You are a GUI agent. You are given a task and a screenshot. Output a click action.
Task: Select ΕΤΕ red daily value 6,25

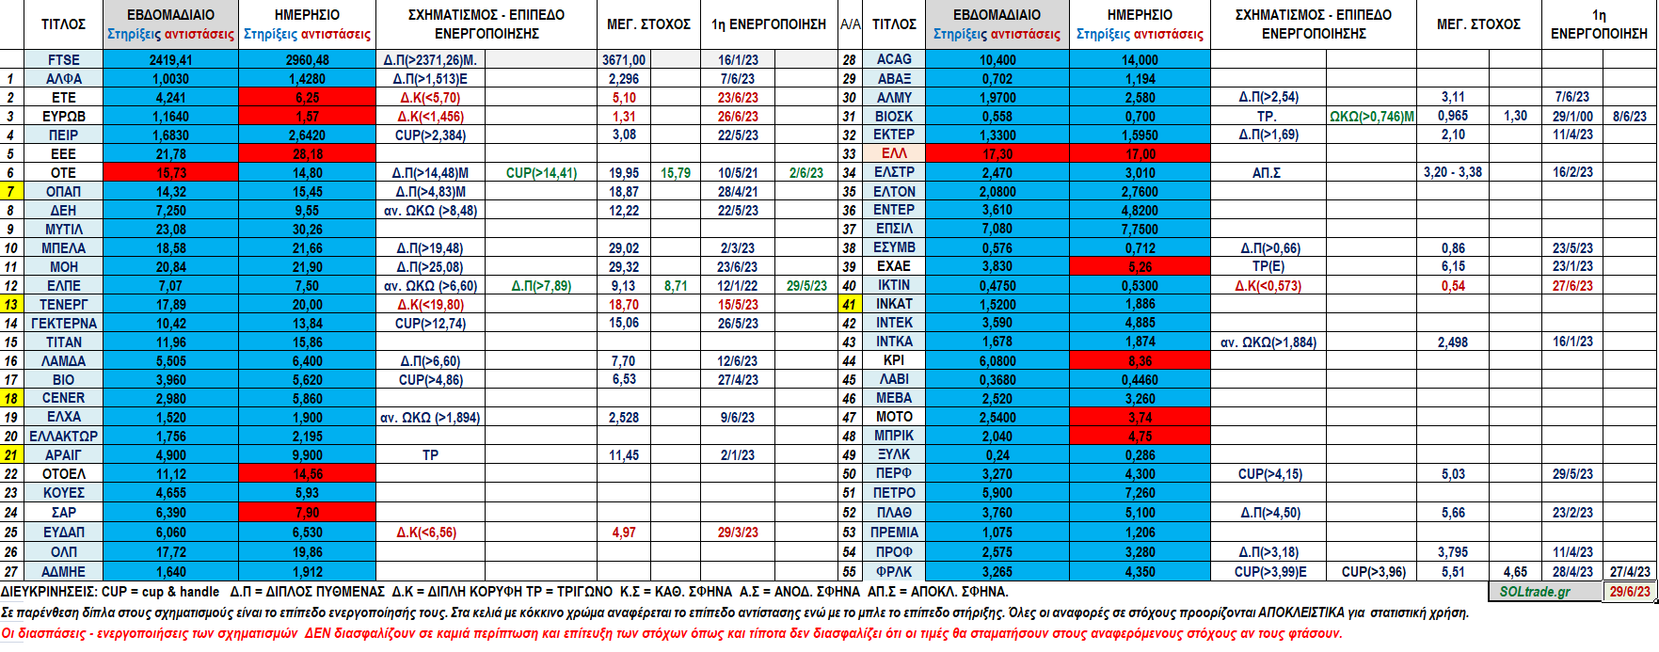click(308, 98)
